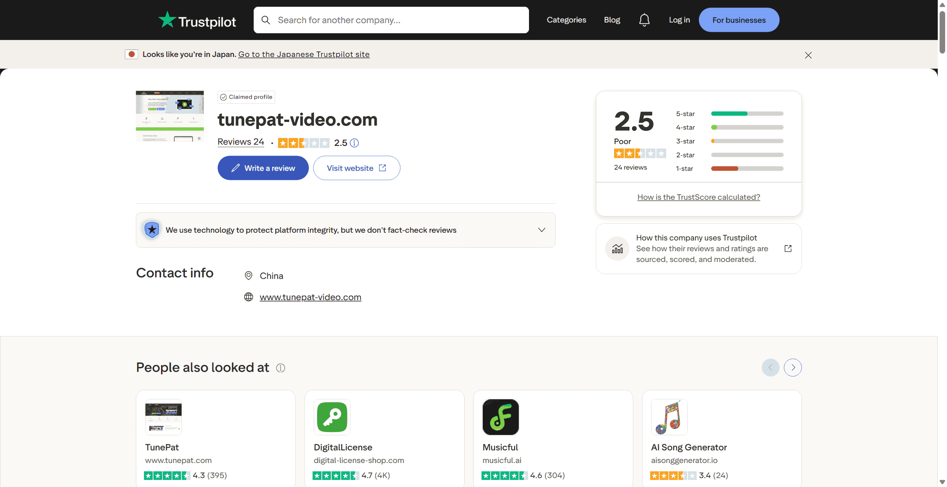This screenshot has height=487, width=947.
Task: Click the Write a review button
Action: (x=263, y=168)
